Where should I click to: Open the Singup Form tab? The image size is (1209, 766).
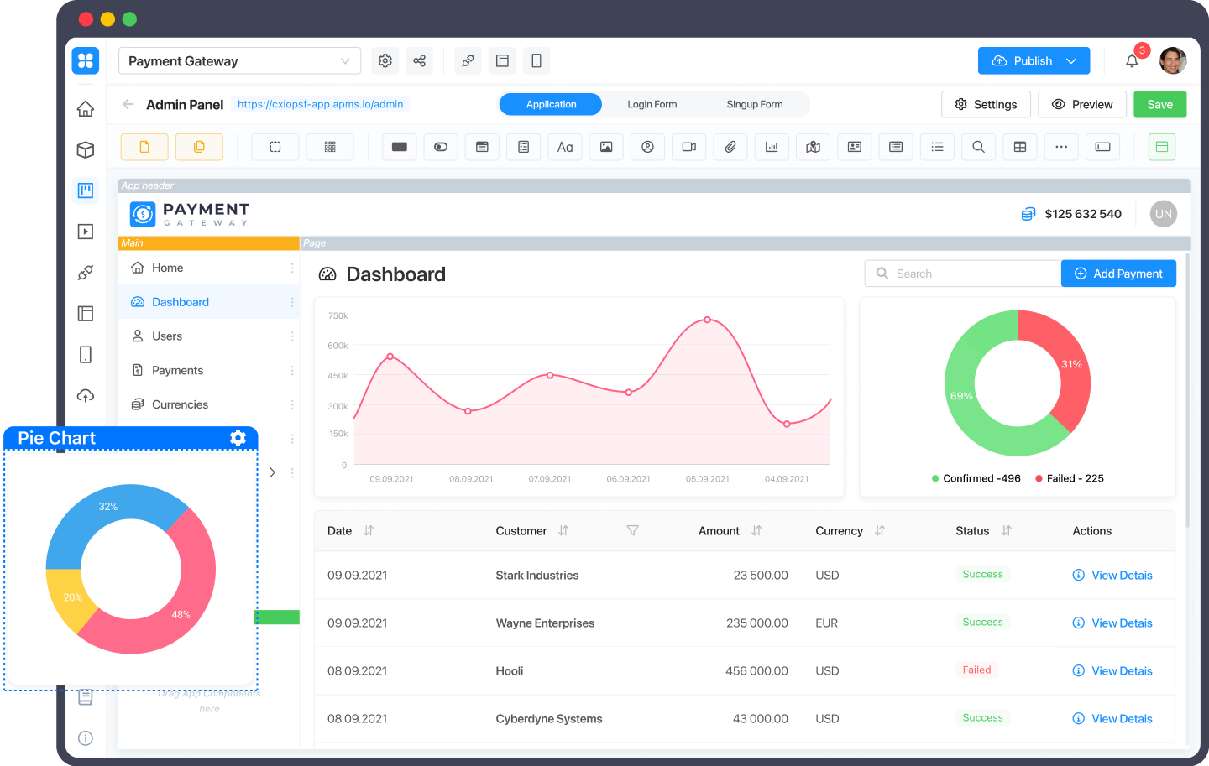pyautogui.click(x=755, y=104)
